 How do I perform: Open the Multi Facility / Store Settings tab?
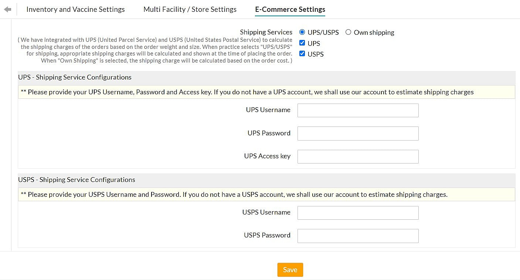click(190, 9)
